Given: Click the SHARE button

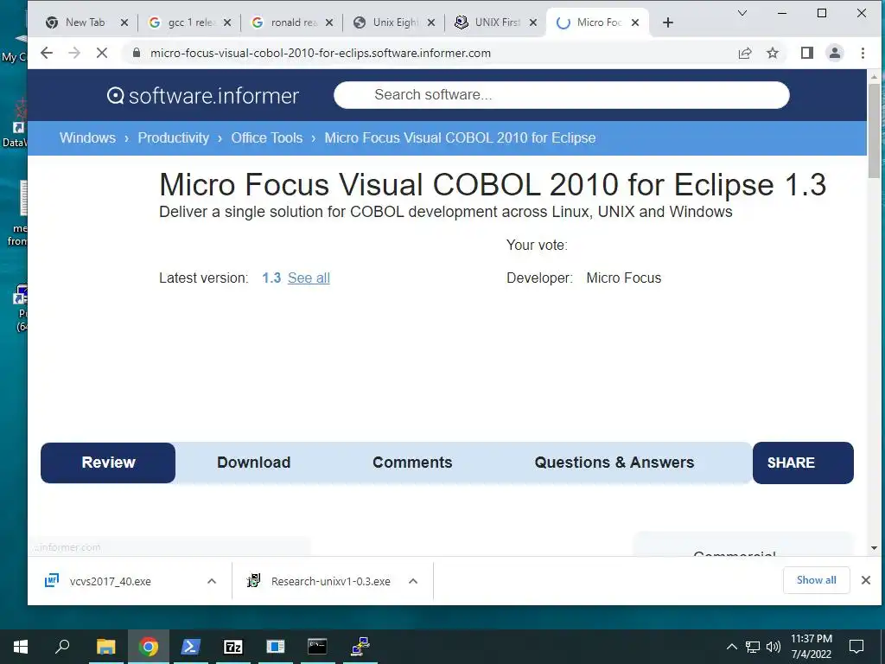Looking at the screenshot, I should pyautogui.click(x=803, y=463).
